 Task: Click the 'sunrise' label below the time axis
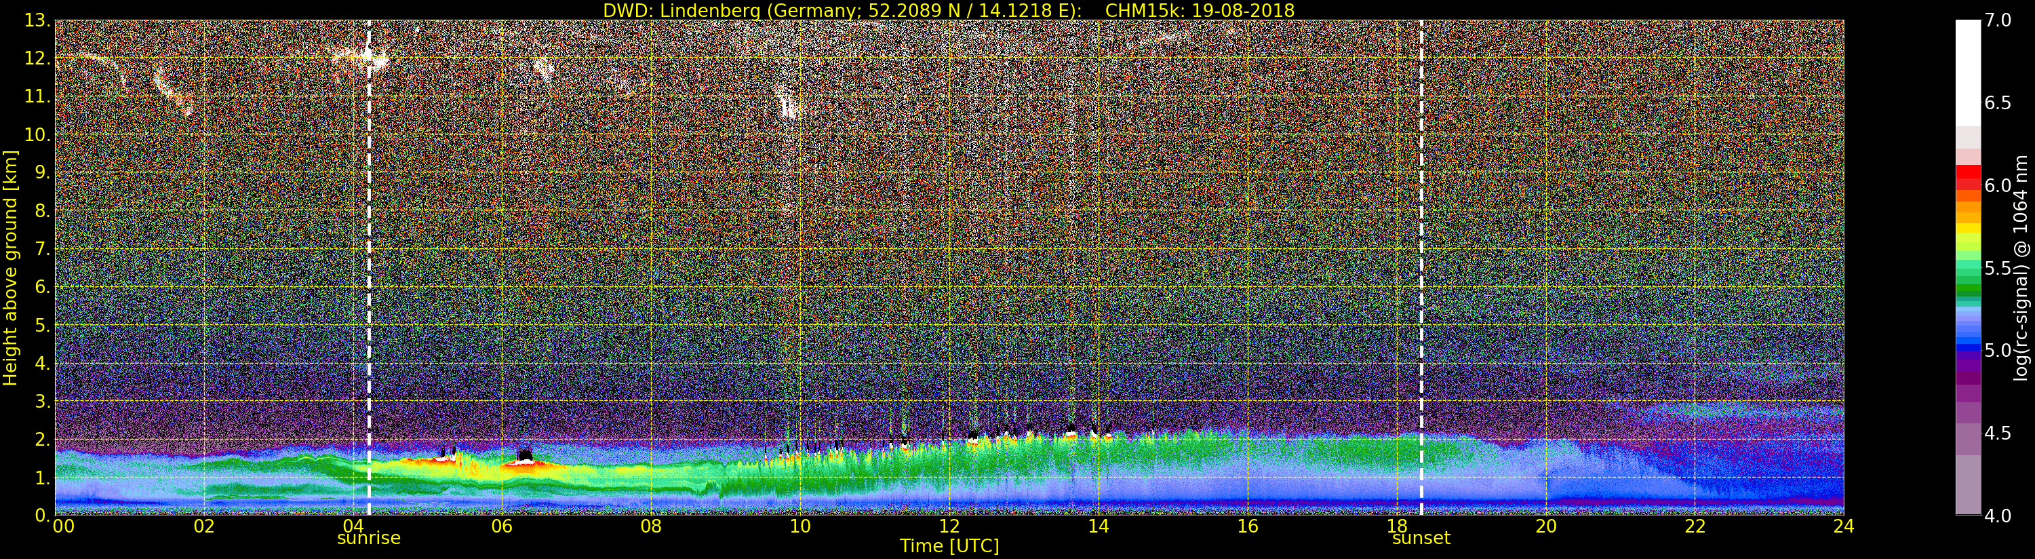coord(369,538)
